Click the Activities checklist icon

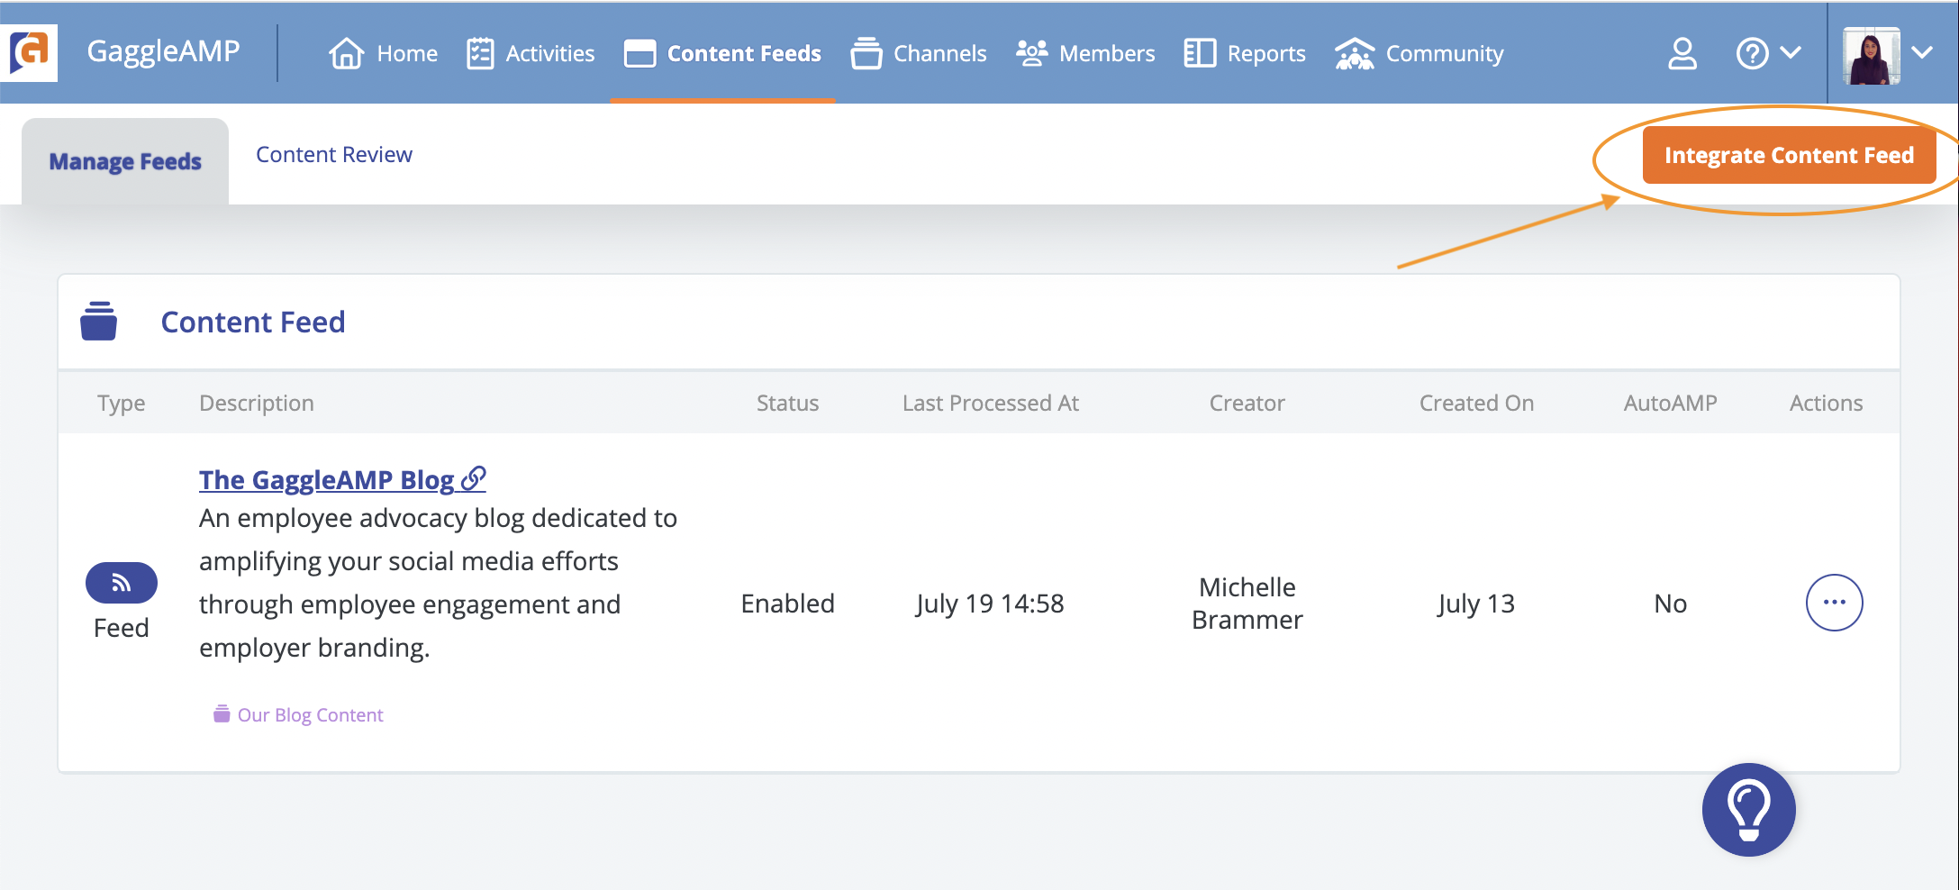480,54
